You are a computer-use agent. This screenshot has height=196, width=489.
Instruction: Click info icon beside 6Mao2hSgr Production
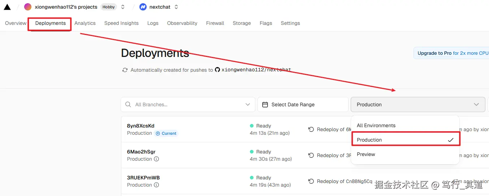pos(156,159)
